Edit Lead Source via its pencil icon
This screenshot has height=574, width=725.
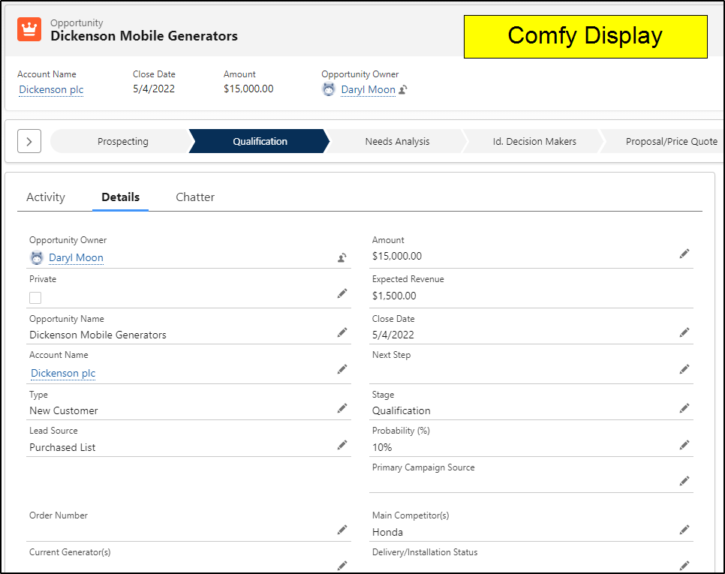(342, 445)
